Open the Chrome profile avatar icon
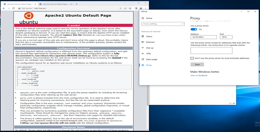The height and width of the screenshot is (132, 260). click(x=141, y=9)
